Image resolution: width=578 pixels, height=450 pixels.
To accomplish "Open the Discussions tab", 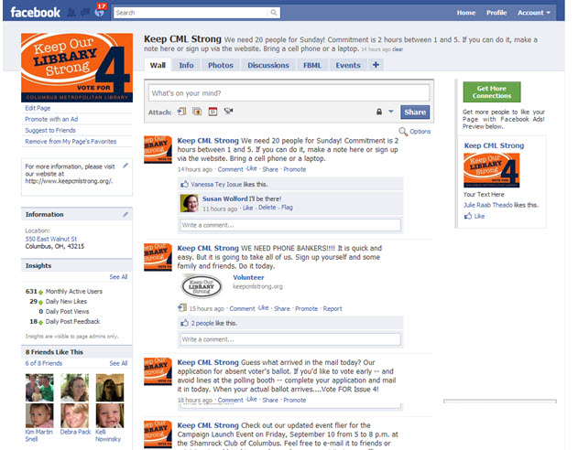I will [268, 65].
